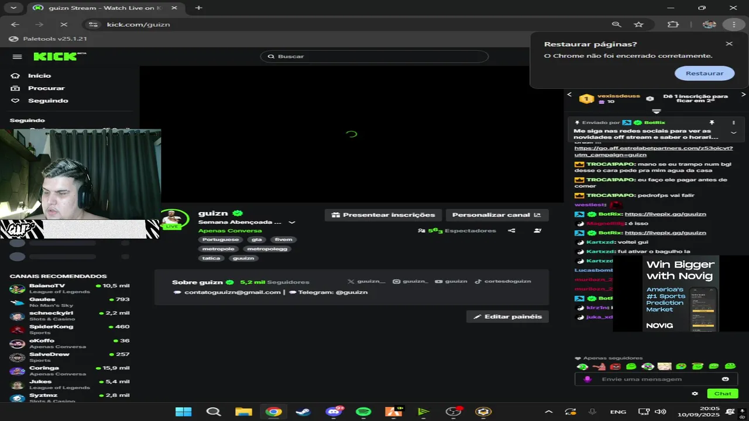Open the Chrome tab search dropdown
Screen dimensions: 749x421
pyautogui.click(x=13, y=8)
